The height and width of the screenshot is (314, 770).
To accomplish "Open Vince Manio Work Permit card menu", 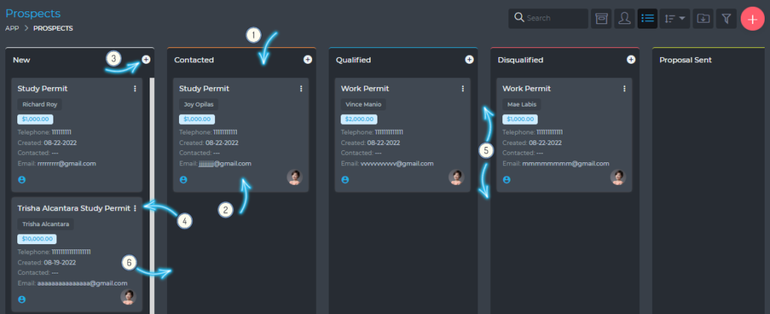I will [x=462, y=89].
